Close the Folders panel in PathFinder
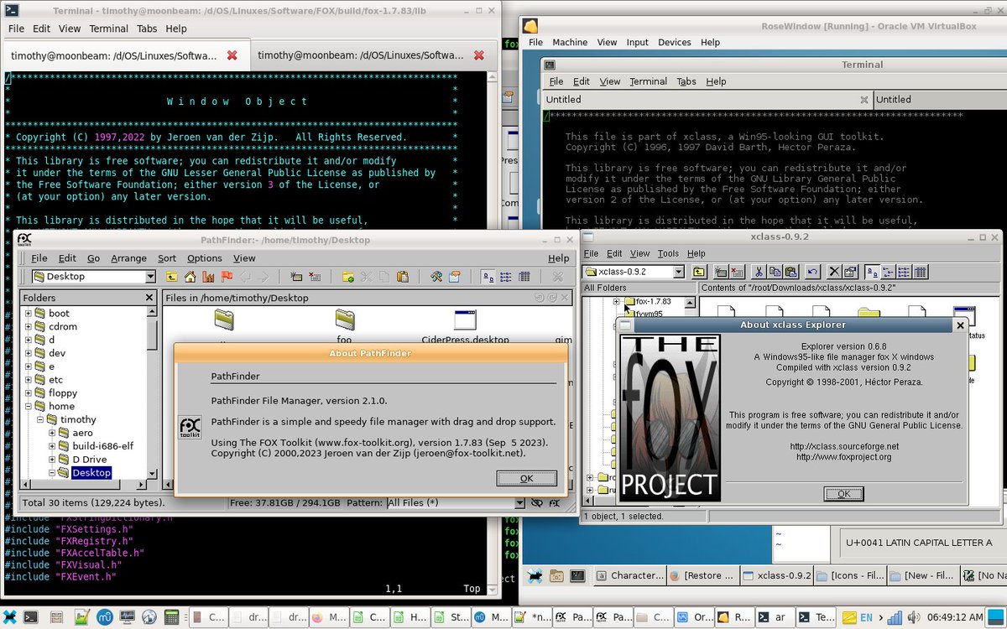Viewport: 1007px width, 629px height. point(149,298)
